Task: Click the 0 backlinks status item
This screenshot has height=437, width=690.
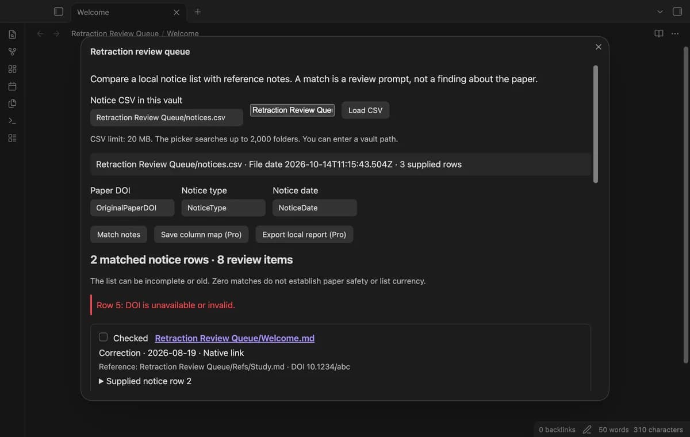Action: pyautogui.click(x=557, y=430)
